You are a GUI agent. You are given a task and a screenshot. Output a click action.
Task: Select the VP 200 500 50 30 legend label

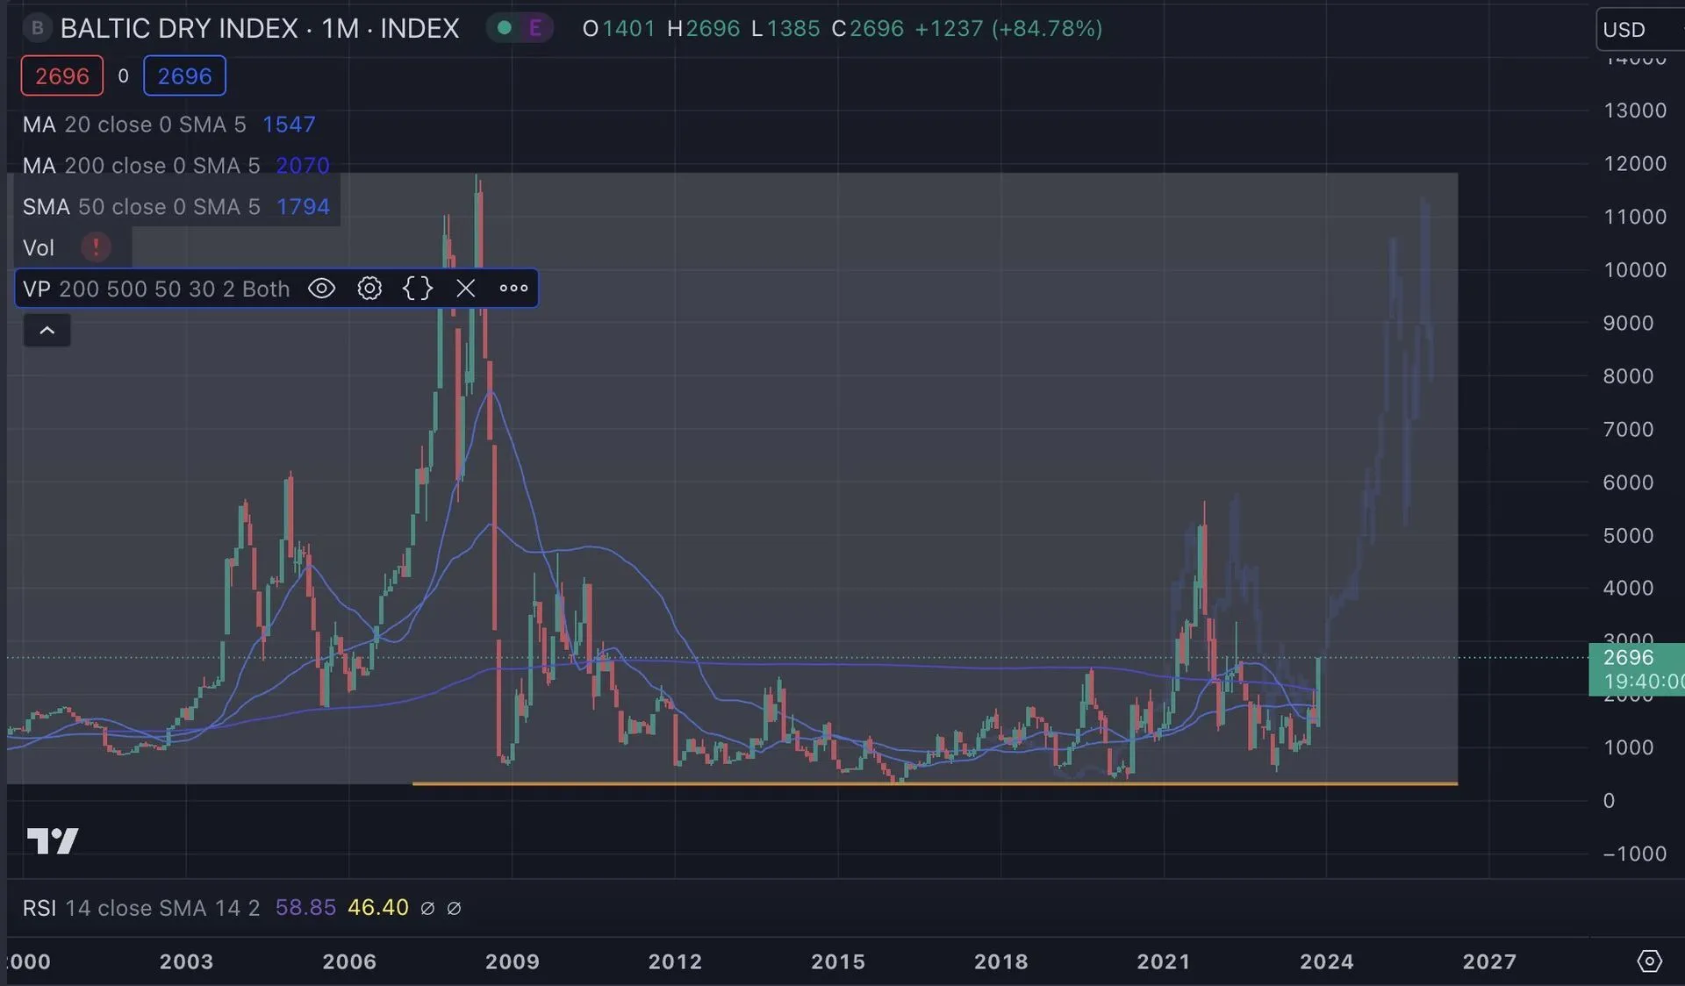pyautogui.click(x=156, y=289)
